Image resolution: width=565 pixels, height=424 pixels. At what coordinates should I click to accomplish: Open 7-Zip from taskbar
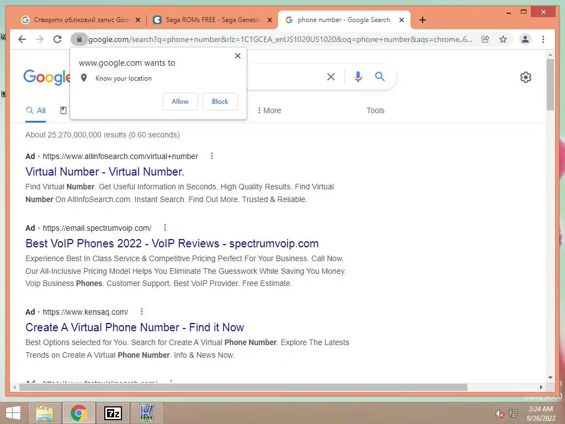[113, 413]
